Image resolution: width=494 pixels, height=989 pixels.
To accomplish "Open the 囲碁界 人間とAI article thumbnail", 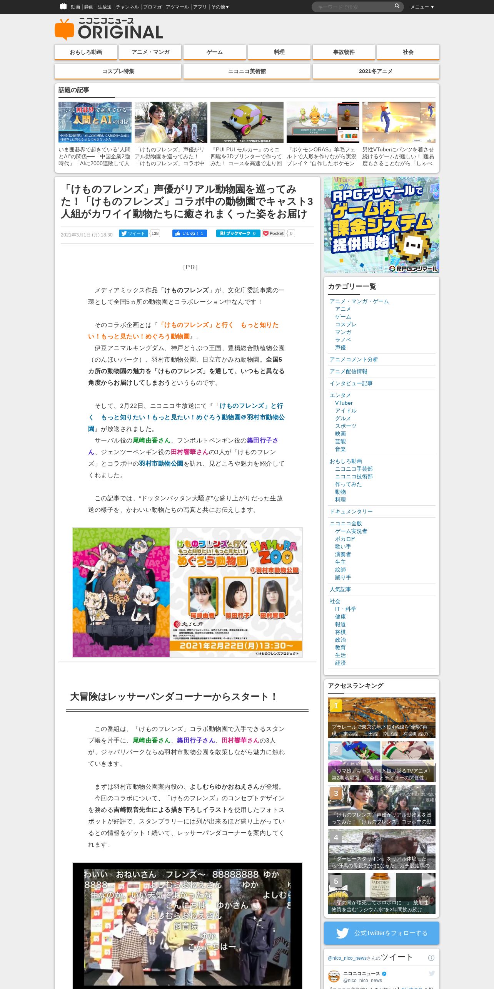I will coord(95,122).
